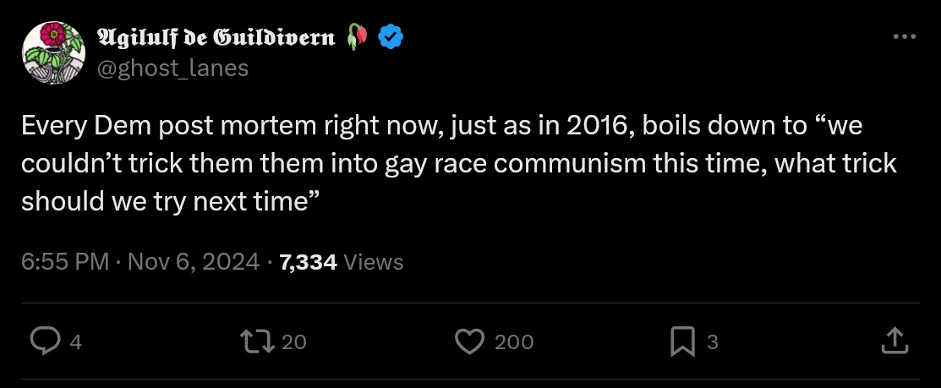
Task: Click the reply count 4
Action: (75, 342)
